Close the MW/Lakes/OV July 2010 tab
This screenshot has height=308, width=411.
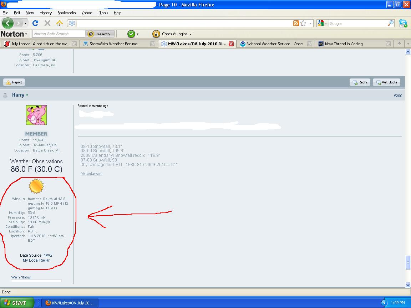click(x=231, y=44)
